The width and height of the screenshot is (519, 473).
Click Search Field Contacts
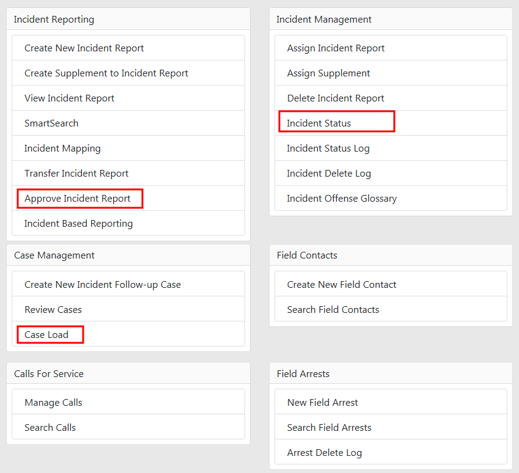333,310
